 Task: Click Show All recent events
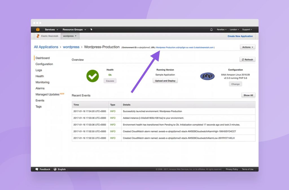(248, 95)
